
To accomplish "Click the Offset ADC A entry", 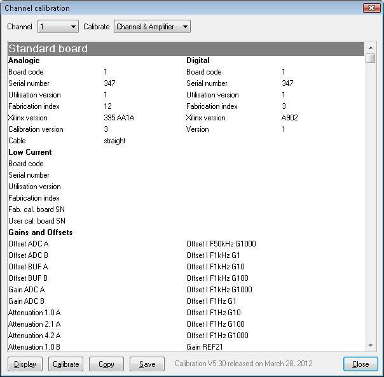I will 28,244.
